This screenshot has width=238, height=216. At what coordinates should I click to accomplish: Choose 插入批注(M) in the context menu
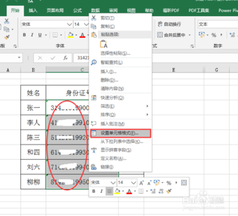pyautogui.click(x=121, y=124)
